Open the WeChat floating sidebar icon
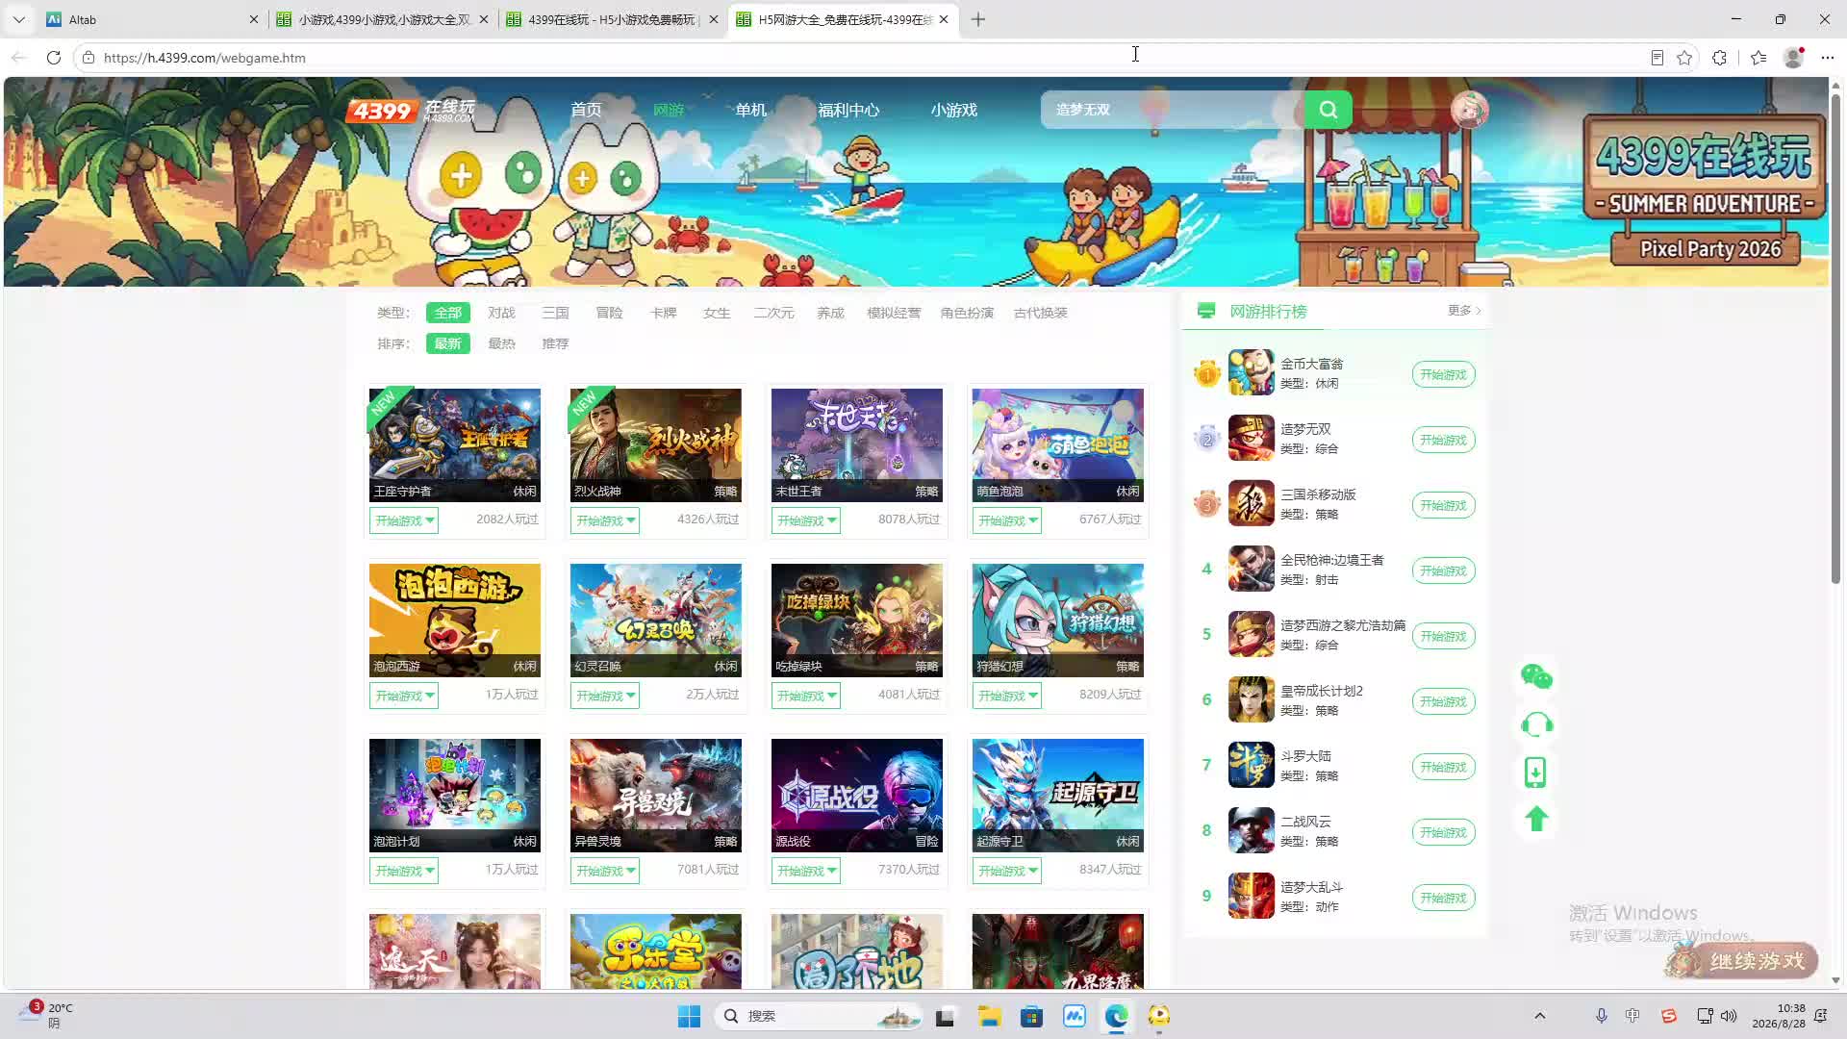 [1536, 677]
